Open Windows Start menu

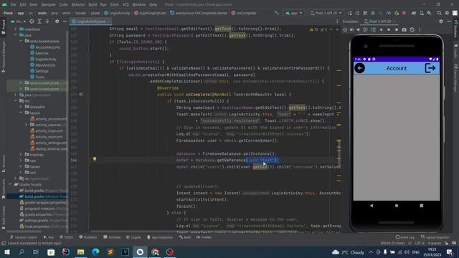(x=7, y=252)
